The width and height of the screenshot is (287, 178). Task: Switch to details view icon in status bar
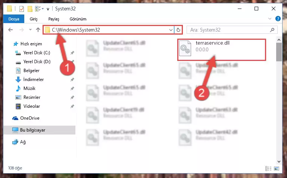click(268, 168)
